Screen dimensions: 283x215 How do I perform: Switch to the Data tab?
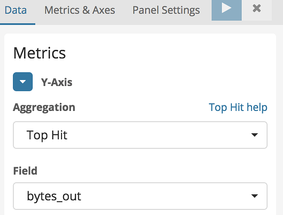16,10
